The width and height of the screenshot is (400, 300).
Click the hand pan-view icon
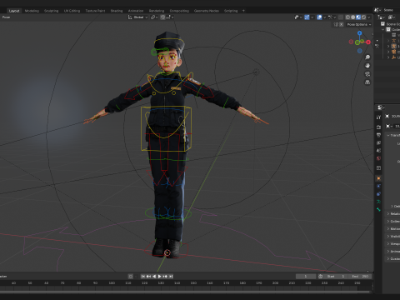367,66
